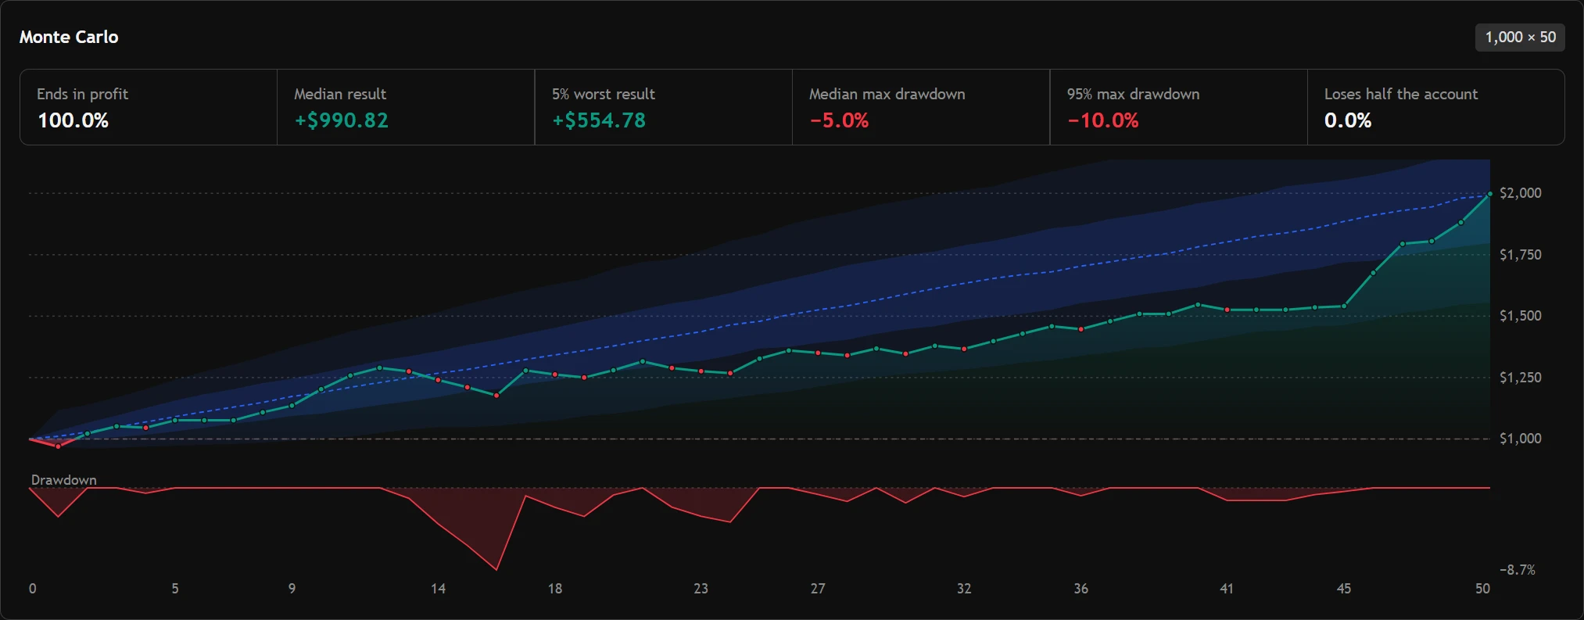Click the x-axis tick label 36
The width and height of the screenshot is (1584, 620).
[x=1080, y=589]
